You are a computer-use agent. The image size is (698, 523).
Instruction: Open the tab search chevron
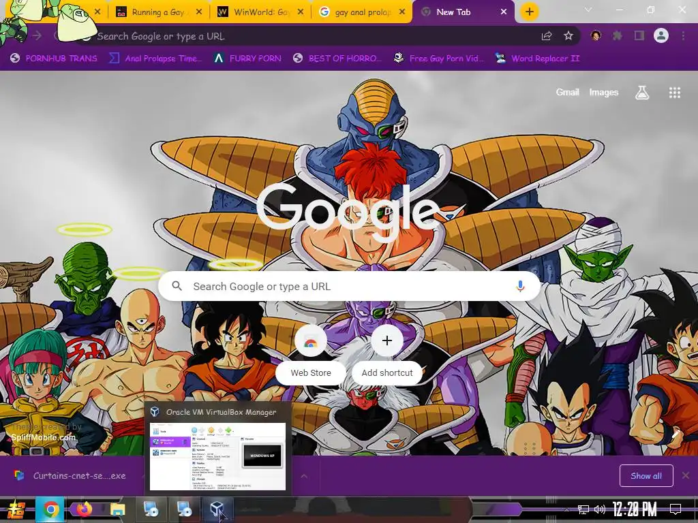[x=588, y=10]
